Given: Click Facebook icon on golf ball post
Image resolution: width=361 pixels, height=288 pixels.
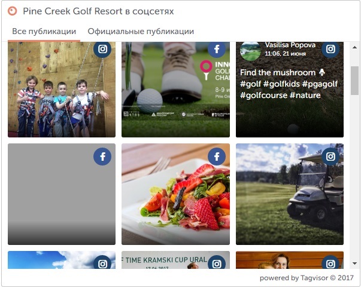Looking at the screenshot, I should click(x=217, y=49).
